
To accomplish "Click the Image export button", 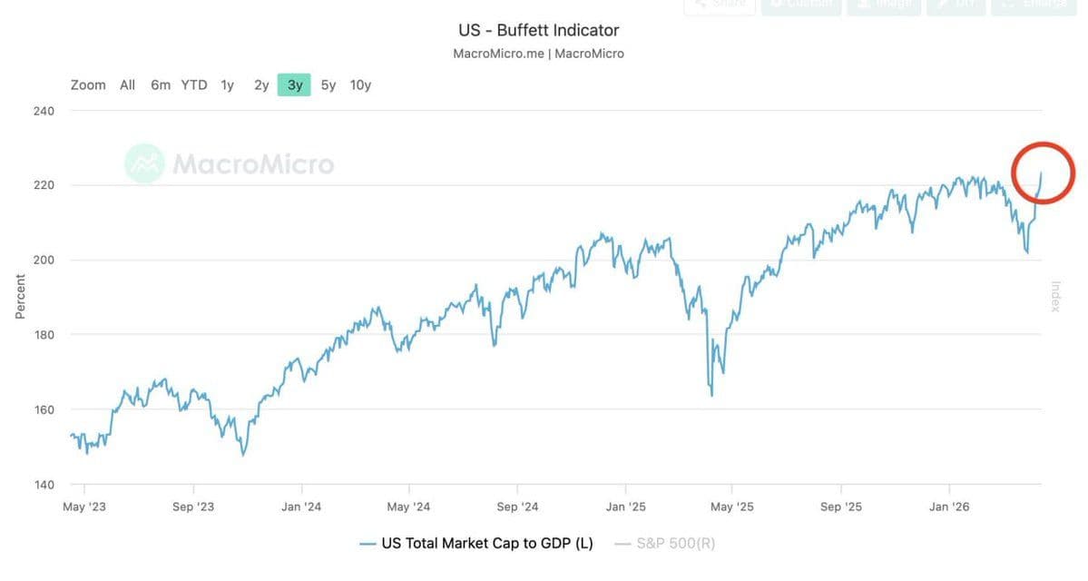I will [x=885, y=5].
